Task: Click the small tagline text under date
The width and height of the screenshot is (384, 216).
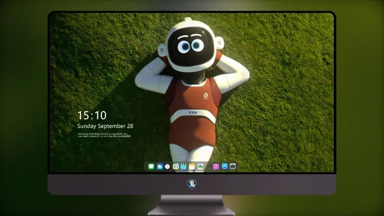Action: click(x=104, y=135)
